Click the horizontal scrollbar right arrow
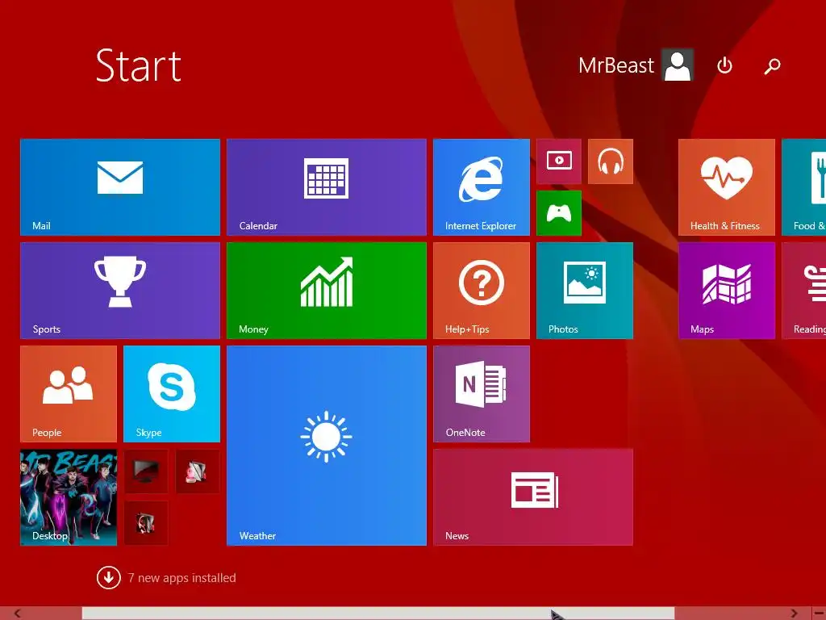The height and width of the screenshot is (620, 826). tap(794, 614)
